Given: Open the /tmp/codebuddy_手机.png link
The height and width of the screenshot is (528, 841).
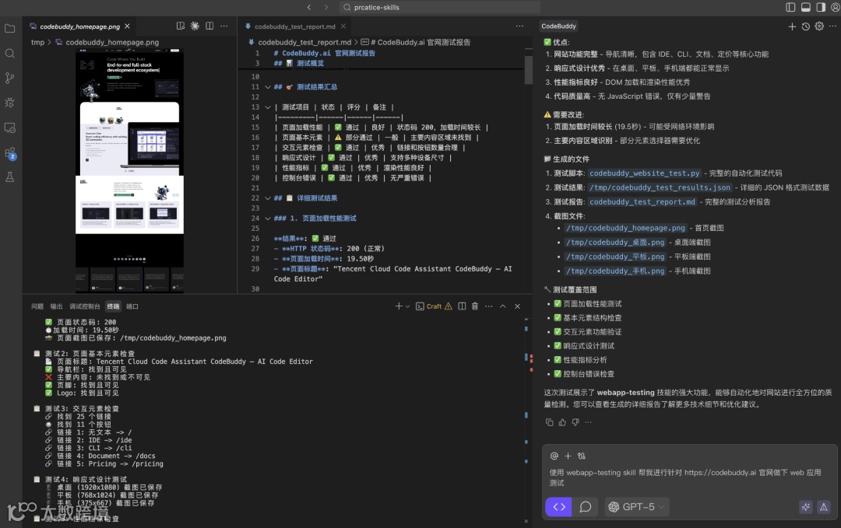Looking at the screenshot, I should point(615,271).
